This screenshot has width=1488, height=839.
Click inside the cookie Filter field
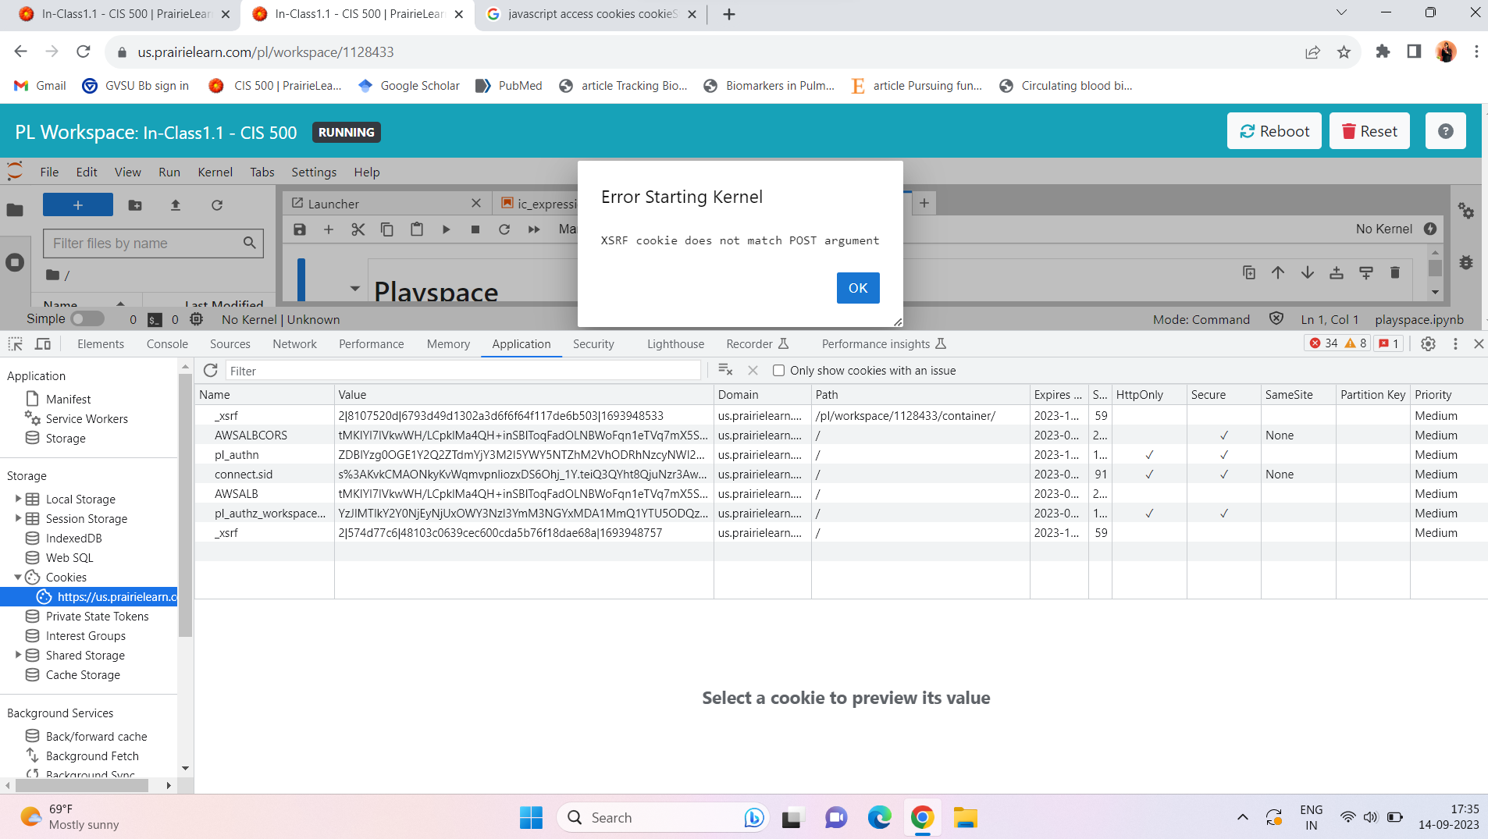(464, 370)
